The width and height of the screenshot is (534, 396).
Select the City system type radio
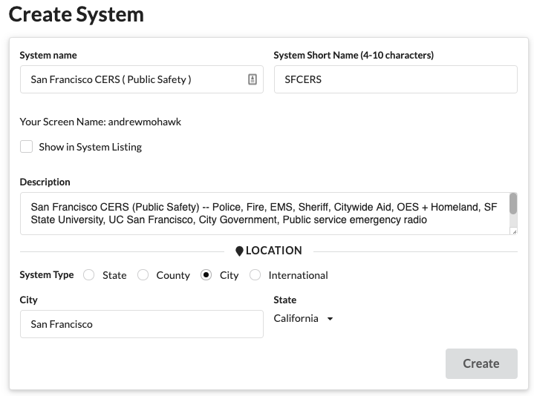coord(206,275)
